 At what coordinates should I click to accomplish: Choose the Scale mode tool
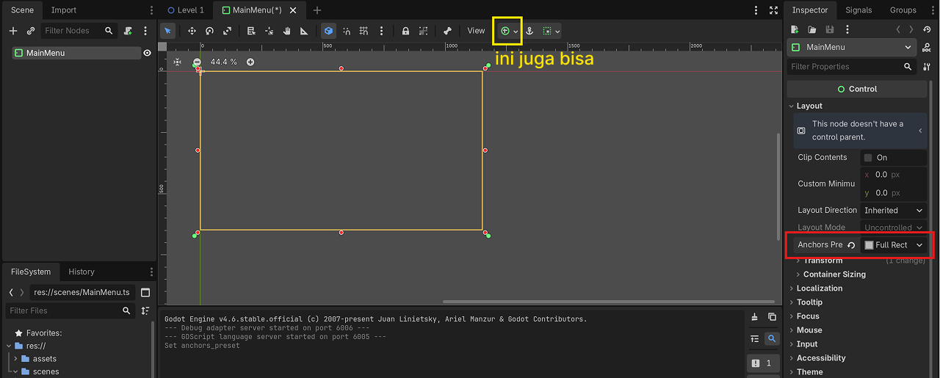[227, 31]
